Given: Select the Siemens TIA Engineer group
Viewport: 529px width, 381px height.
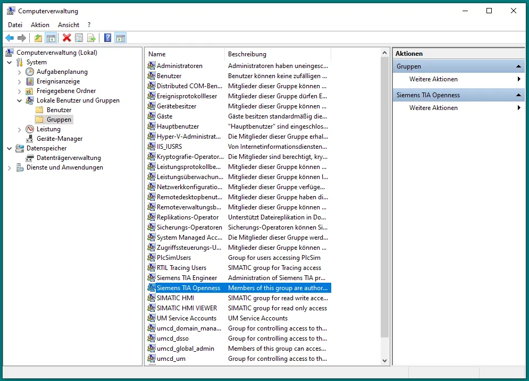Looking at the screenshot, I should point(239,278).
